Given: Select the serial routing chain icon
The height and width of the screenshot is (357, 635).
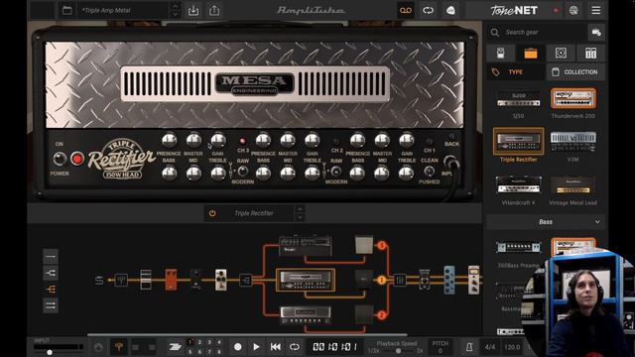Looking at the screenshot, I should (51, 257).
